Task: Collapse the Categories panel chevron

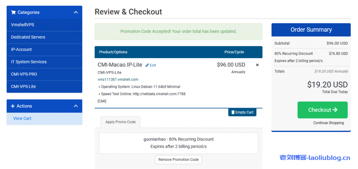Action: 76,13
